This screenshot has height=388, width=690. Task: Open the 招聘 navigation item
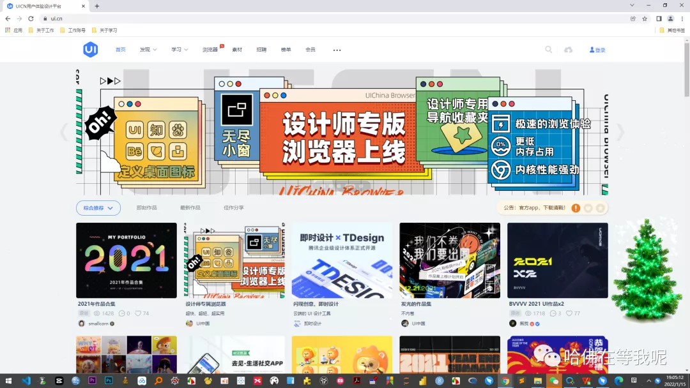coord(261,50)
